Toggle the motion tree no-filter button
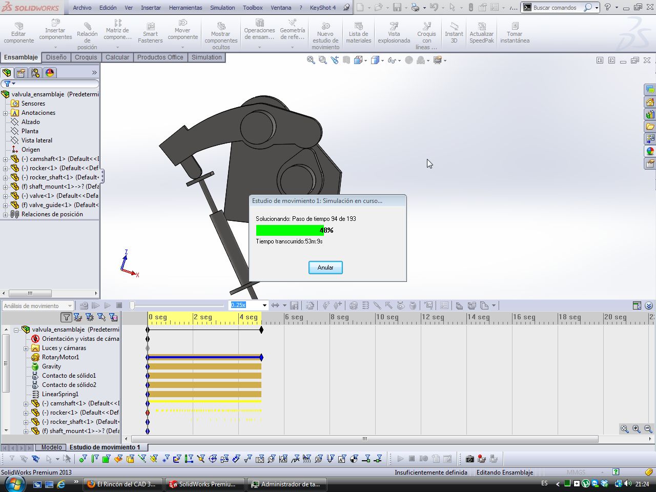This screenshot has height=492, width=656. point(66,317)
